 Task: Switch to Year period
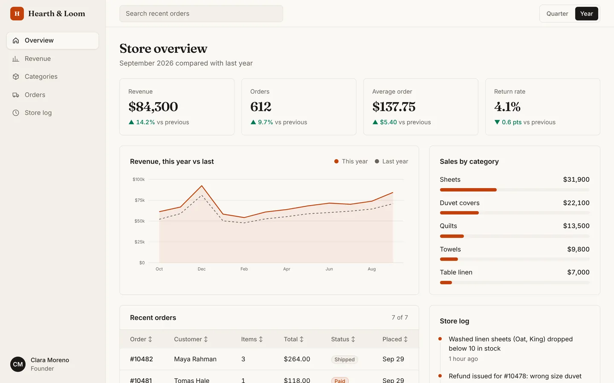pos(587,14)
